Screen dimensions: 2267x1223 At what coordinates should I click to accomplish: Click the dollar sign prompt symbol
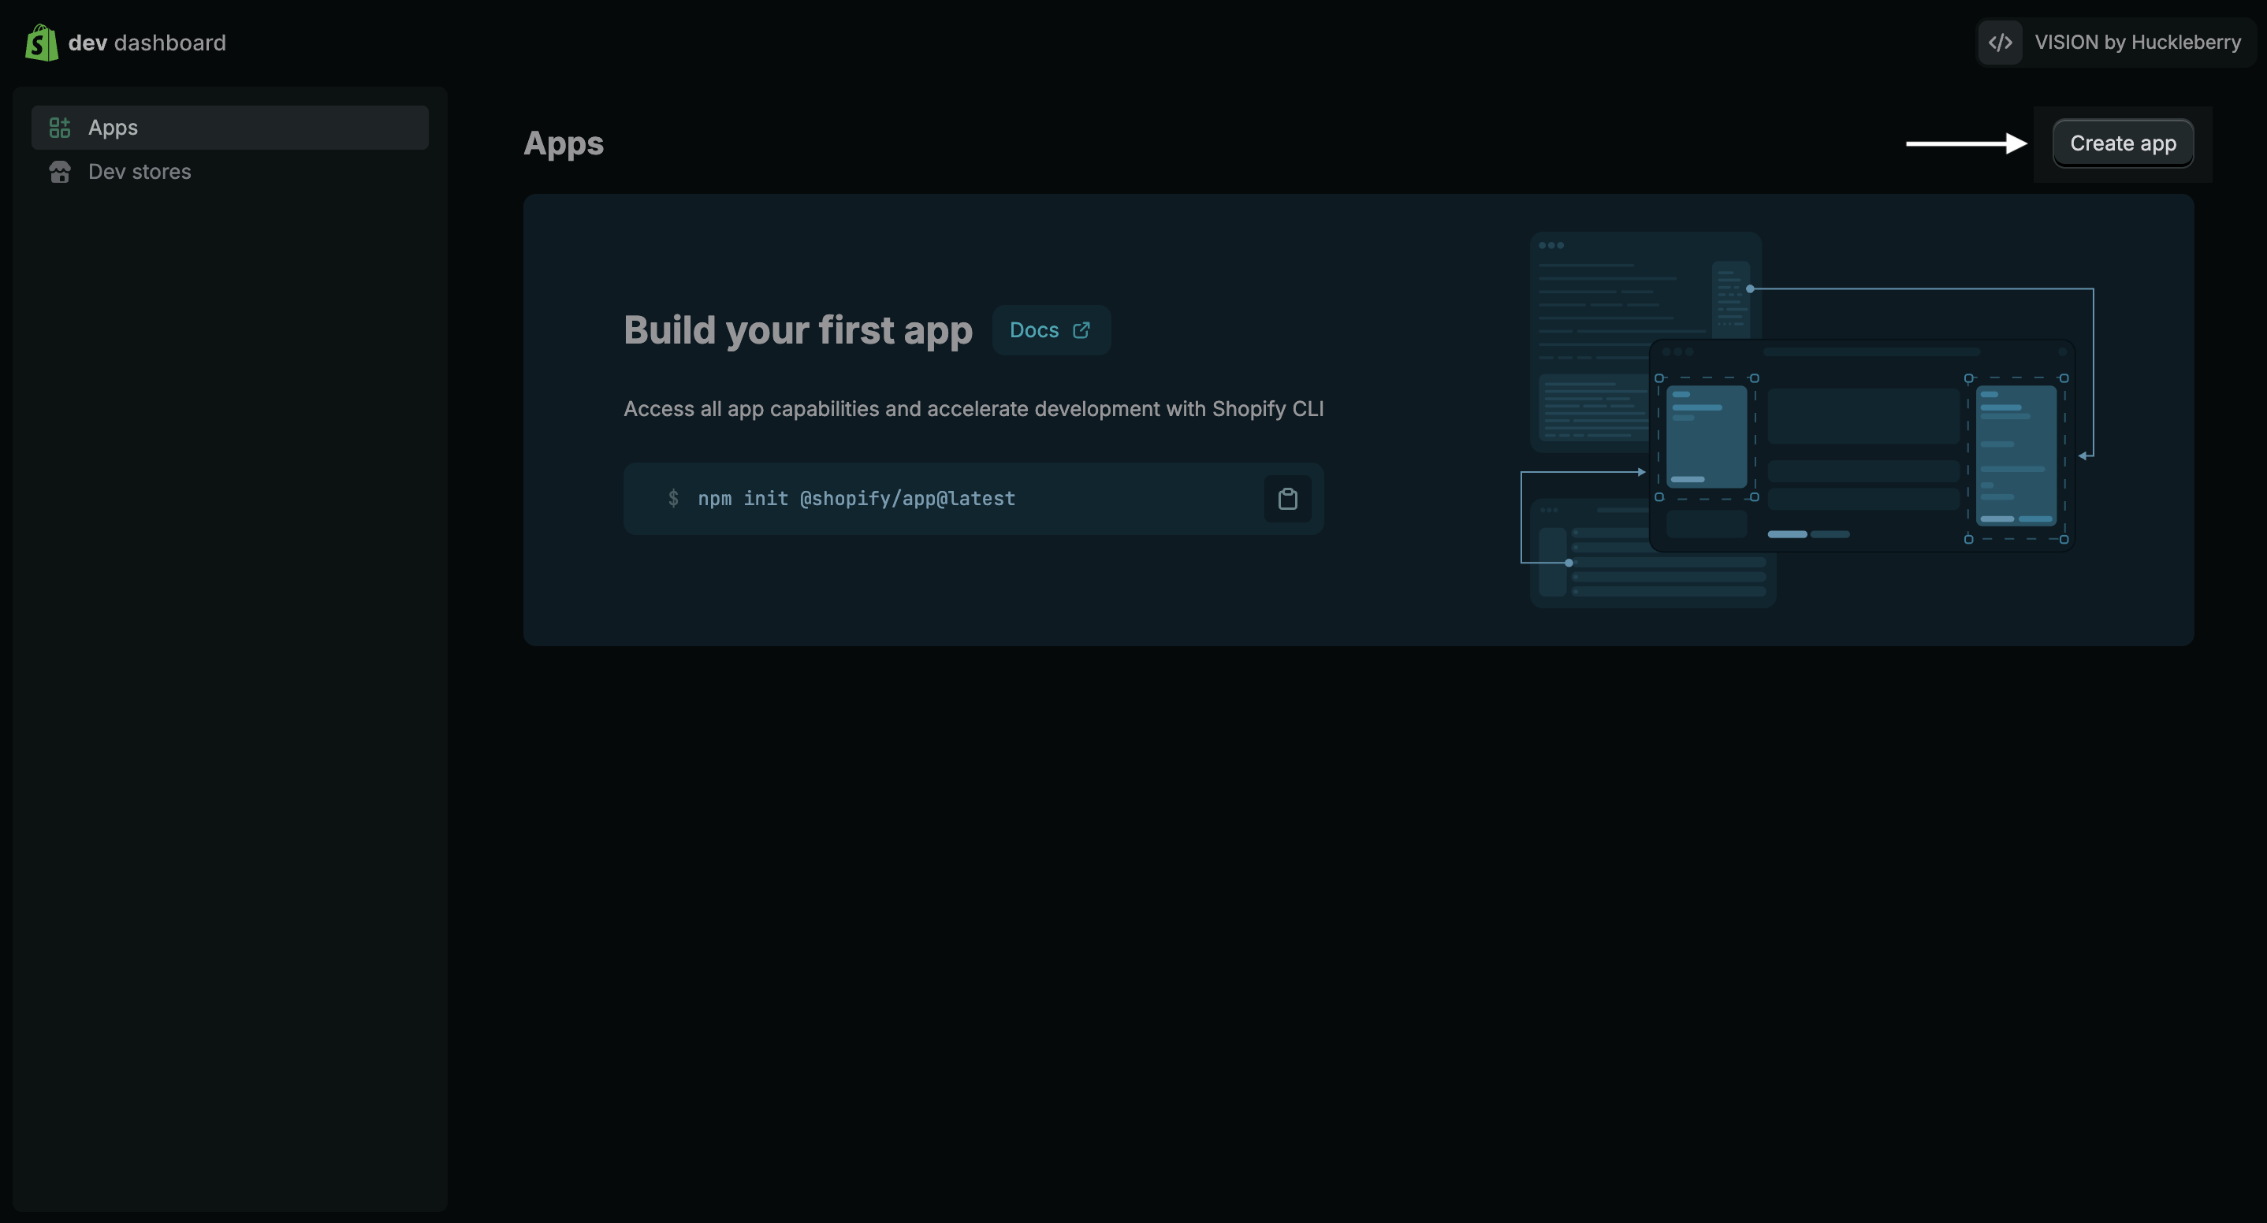click(x=673, y=499)
